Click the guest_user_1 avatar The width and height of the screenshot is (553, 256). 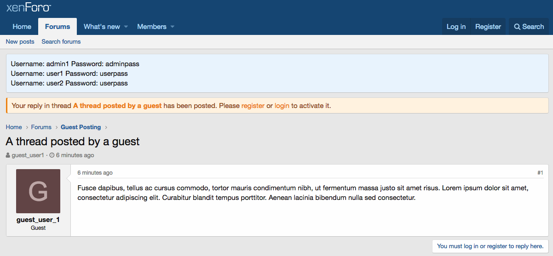38,191
